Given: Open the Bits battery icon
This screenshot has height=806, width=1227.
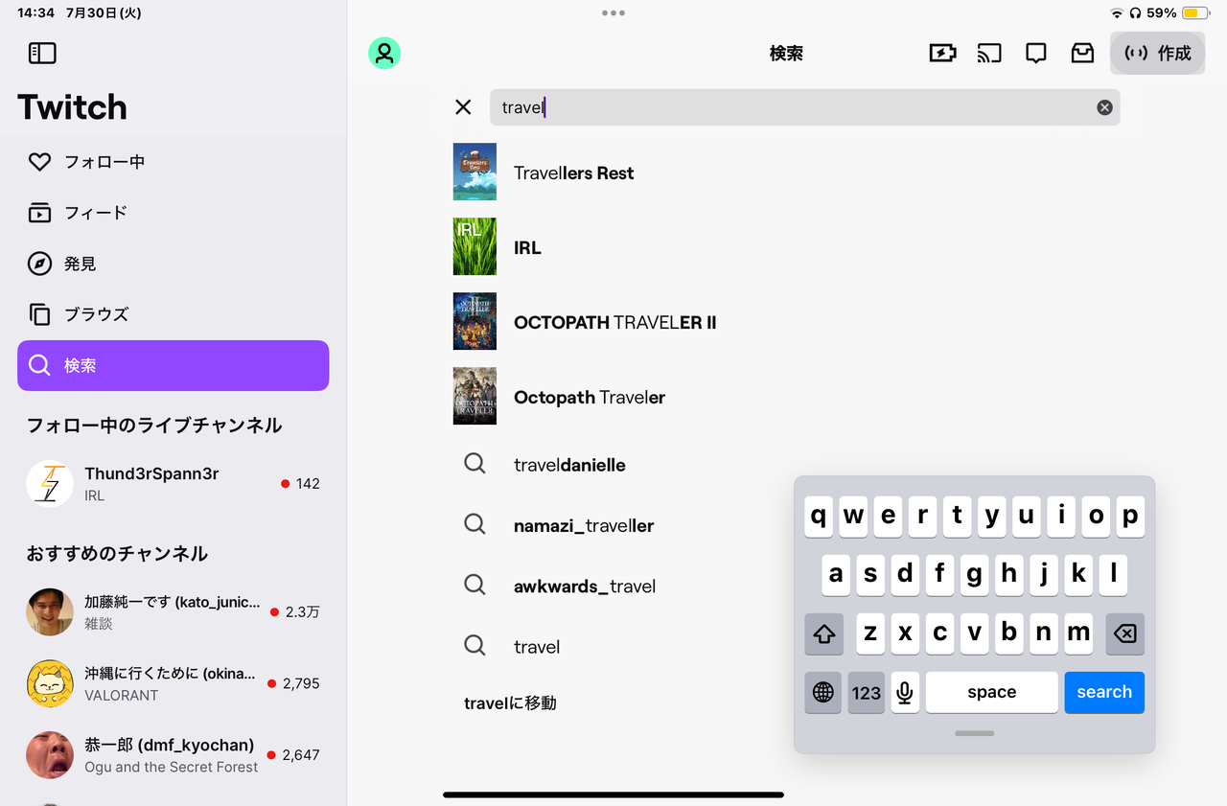Looking at the screenshot, I should point(943,54).
